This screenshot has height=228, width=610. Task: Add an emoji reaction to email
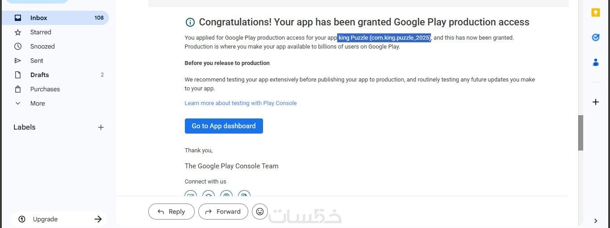coord(260,212)
